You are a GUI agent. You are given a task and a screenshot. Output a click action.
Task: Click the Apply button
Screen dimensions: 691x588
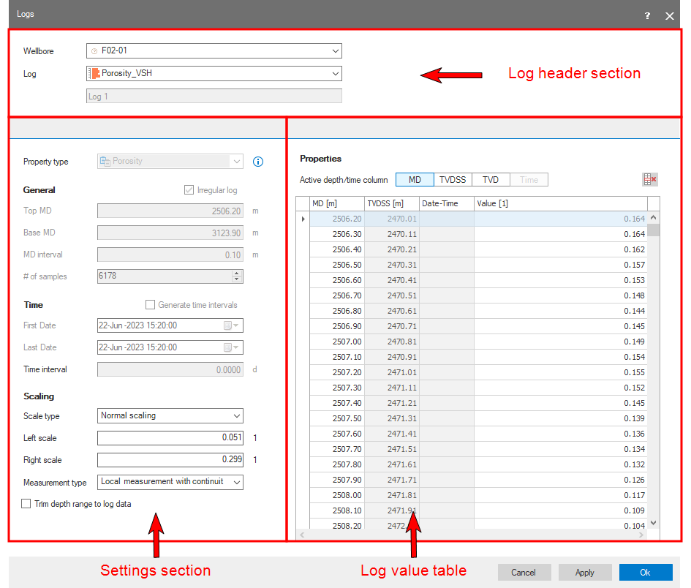[584, 573]
